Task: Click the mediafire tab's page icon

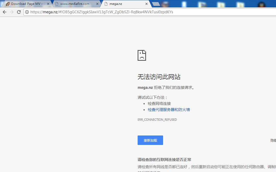Action: tap(57, 4)
